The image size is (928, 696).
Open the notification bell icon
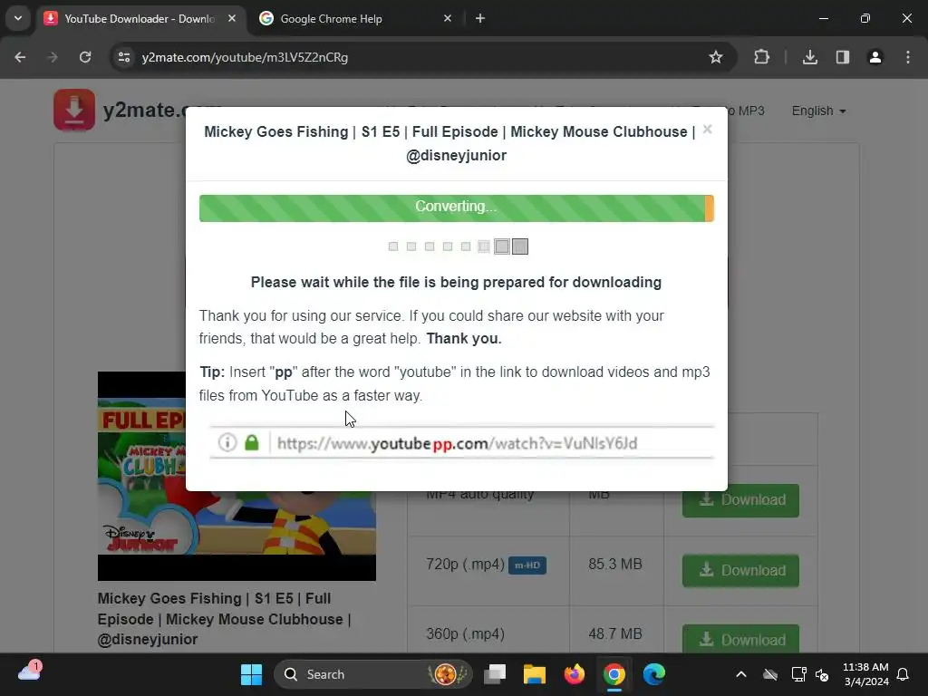[904, 674]
